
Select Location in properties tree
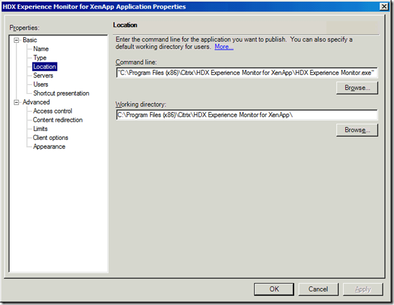click(45, 67)
